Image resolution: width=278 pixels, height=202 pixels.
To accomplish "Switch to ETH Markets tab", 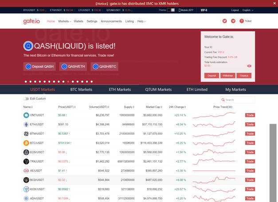I will pos(120,89).
